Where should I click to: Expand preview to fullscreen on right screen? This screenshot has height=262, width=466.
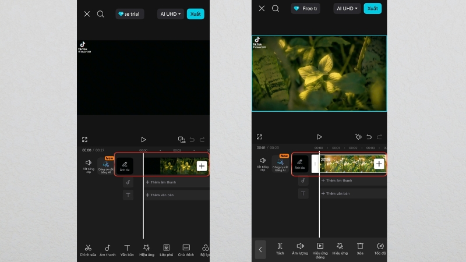click(x=259, y=137)
